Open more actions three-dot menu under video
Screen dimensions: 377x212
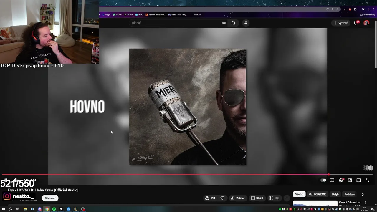pos(287,198)
